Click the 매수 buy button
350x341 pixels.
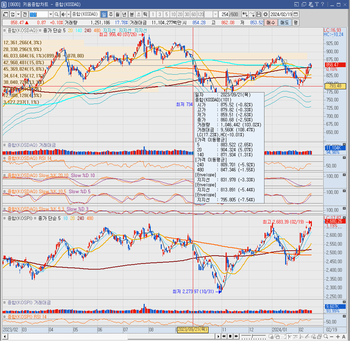coord(271,22)
